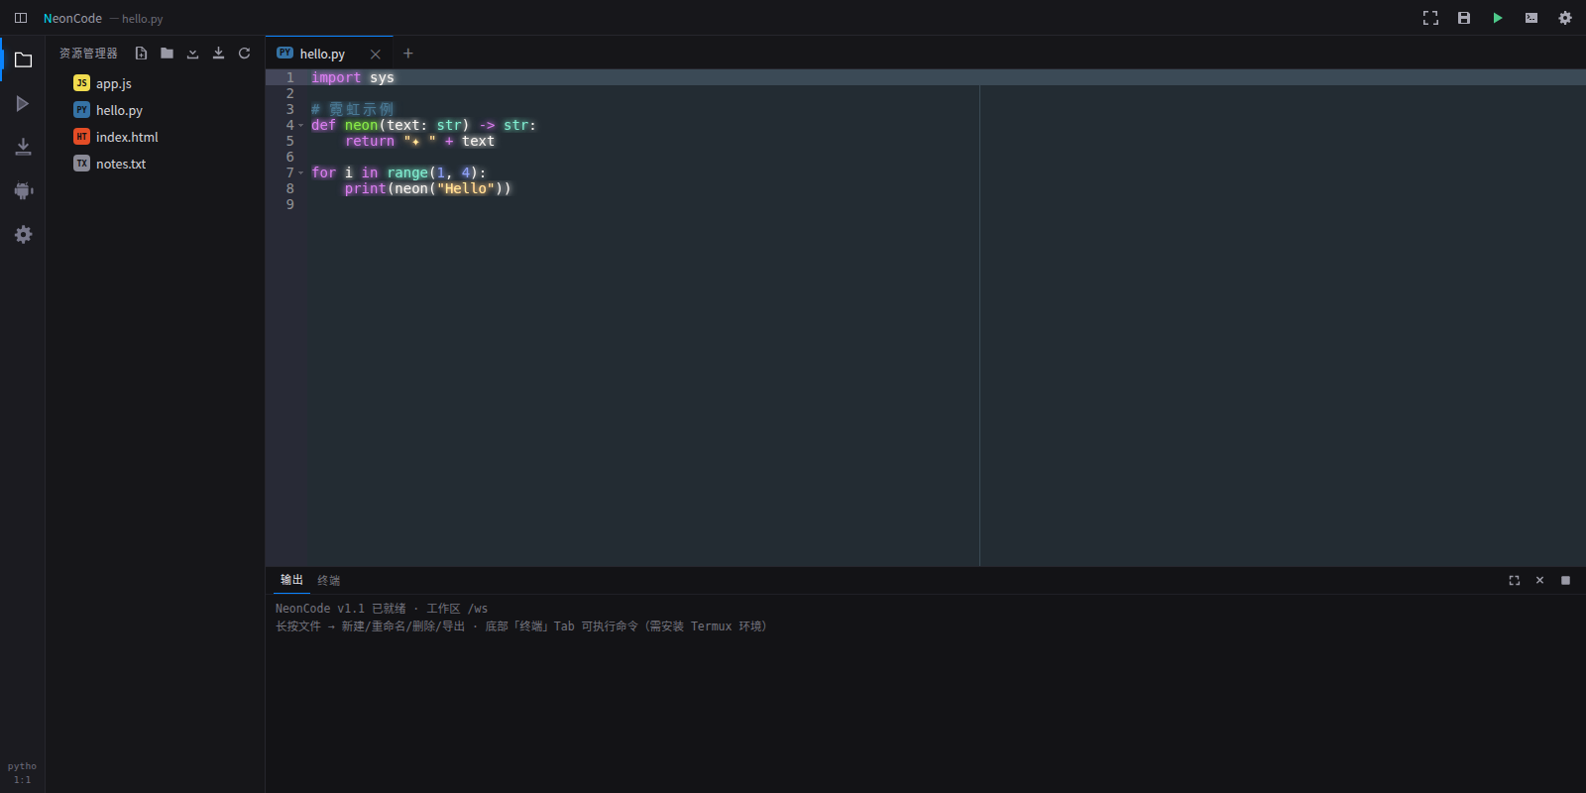This screenshot has width=1586, height=793.
Task: Click the import sys code line
Action: tap(353, 77)
